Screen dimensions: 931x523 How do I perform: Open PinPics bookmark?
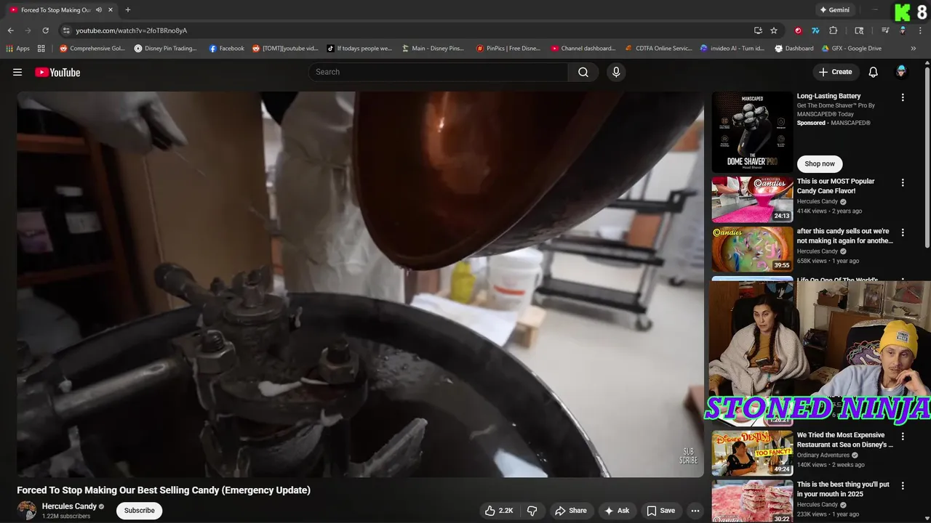pos(508,49)
